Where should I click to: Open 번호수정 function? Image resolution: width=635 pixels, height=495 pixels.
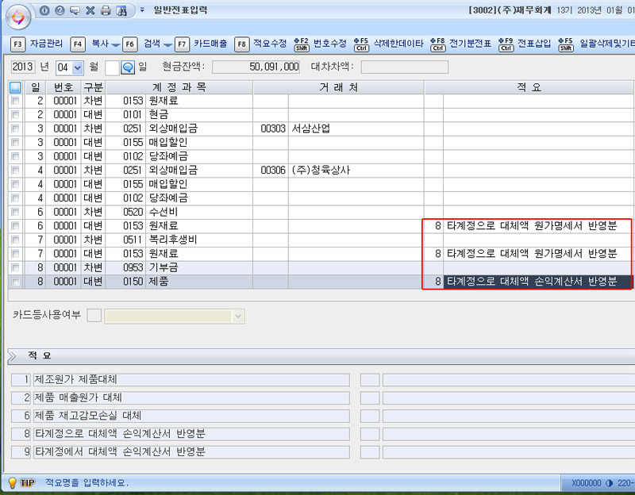pyautogui.click(x=330, y=44)
